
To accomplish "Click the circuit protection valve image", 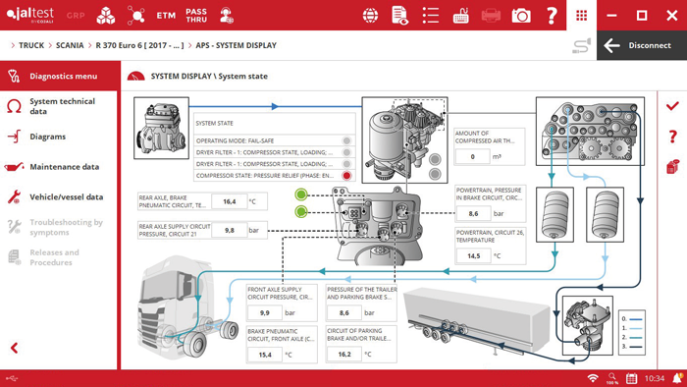I will [590, 132].
